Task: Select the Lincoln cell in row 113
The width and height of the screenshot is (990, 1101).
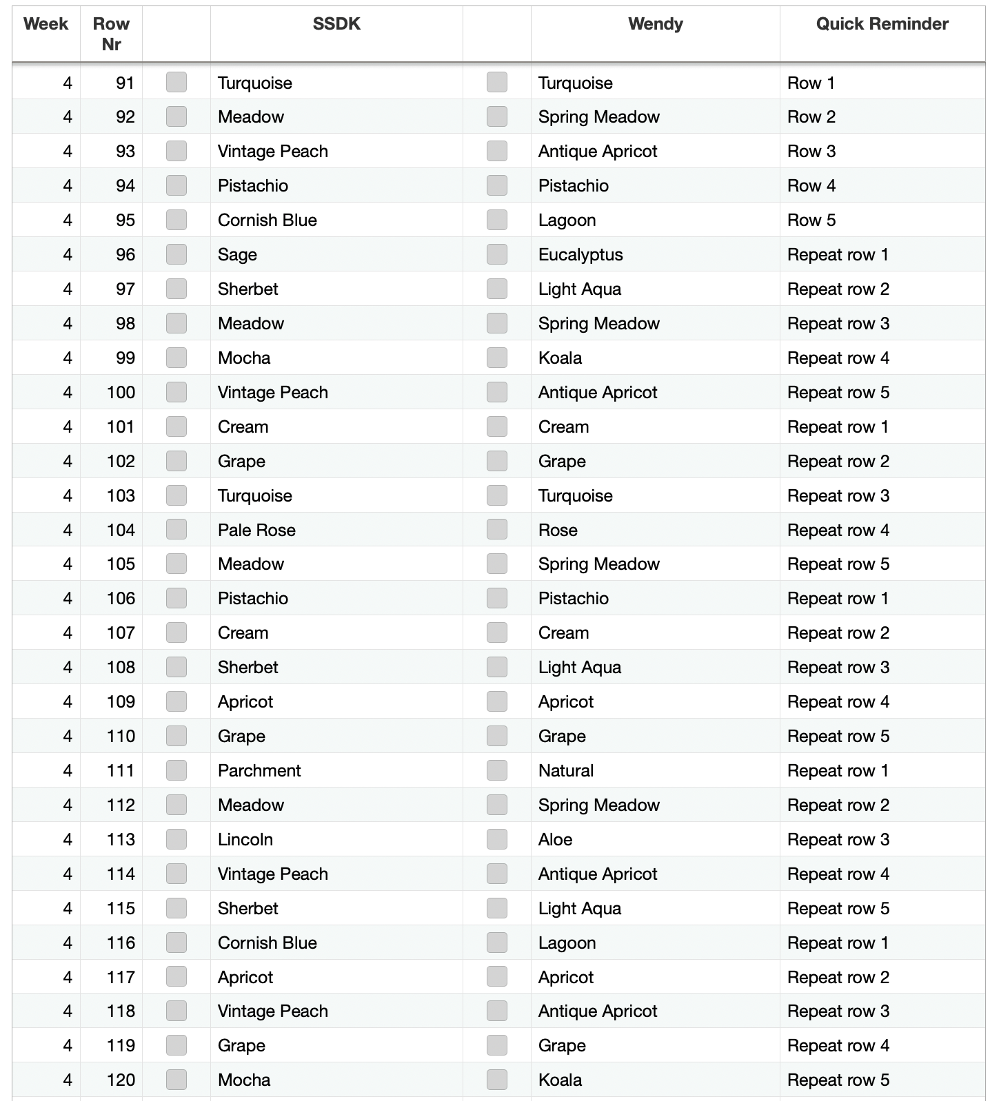Action: tap(336, 839)
